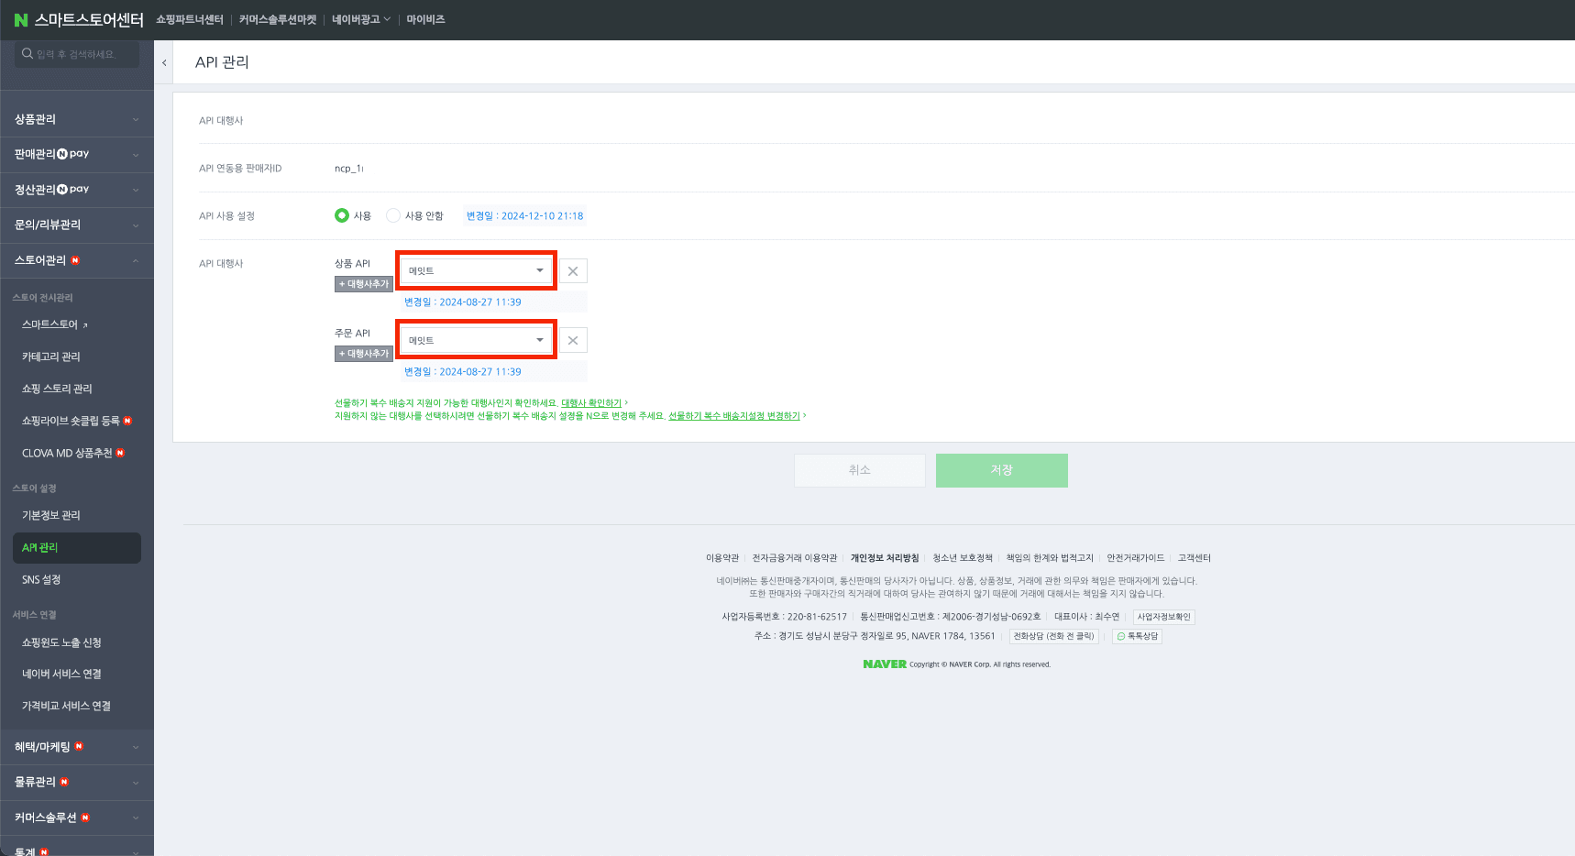Viewport: 1575px width, 856px height.
Task: Open 쇼핑 스토리 관리 sidebar item
Action: 57,389
